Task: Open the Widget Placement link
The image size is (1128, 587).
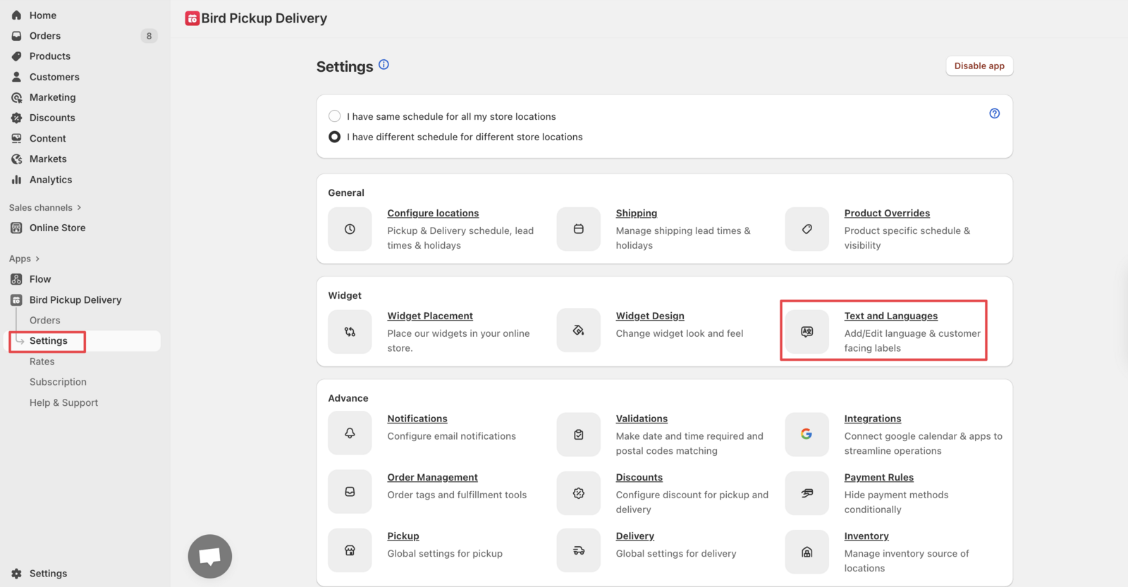Action: [430, 316]
